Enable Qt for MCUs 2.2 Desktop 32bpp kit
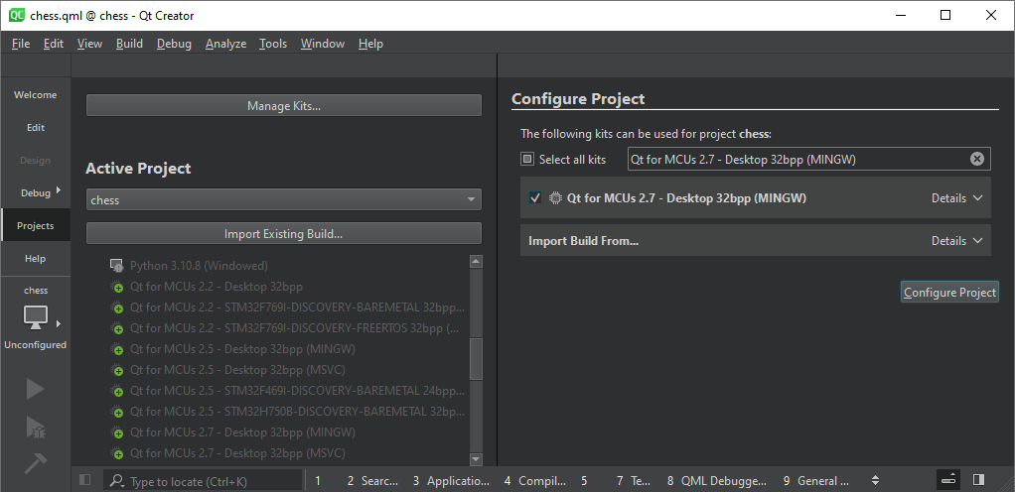The width and height of the screenshot is (1015, 492). 118,287
